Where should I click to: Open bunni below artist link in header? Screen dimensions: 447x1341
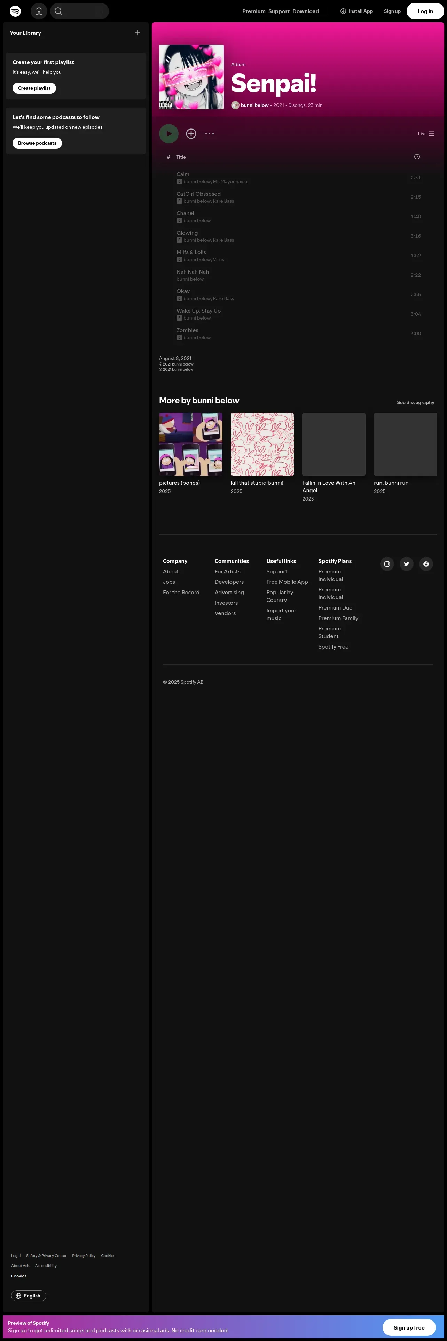coord(254,105)
